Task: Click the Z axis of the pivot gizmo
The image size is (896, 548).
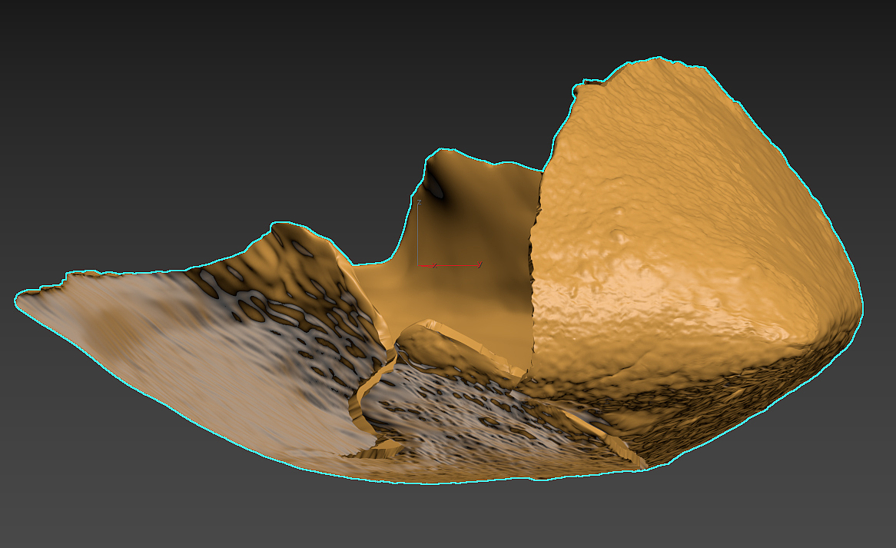Action: 418,235
